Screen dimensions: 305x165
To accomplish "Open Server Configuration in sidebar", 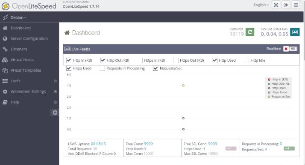I will point(29,38).
